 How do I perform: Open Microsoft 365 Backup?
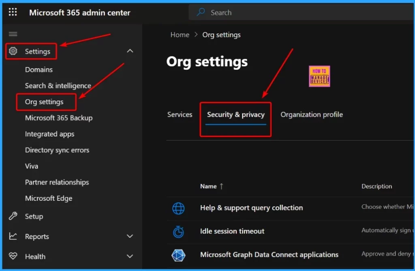click(59, 118)
